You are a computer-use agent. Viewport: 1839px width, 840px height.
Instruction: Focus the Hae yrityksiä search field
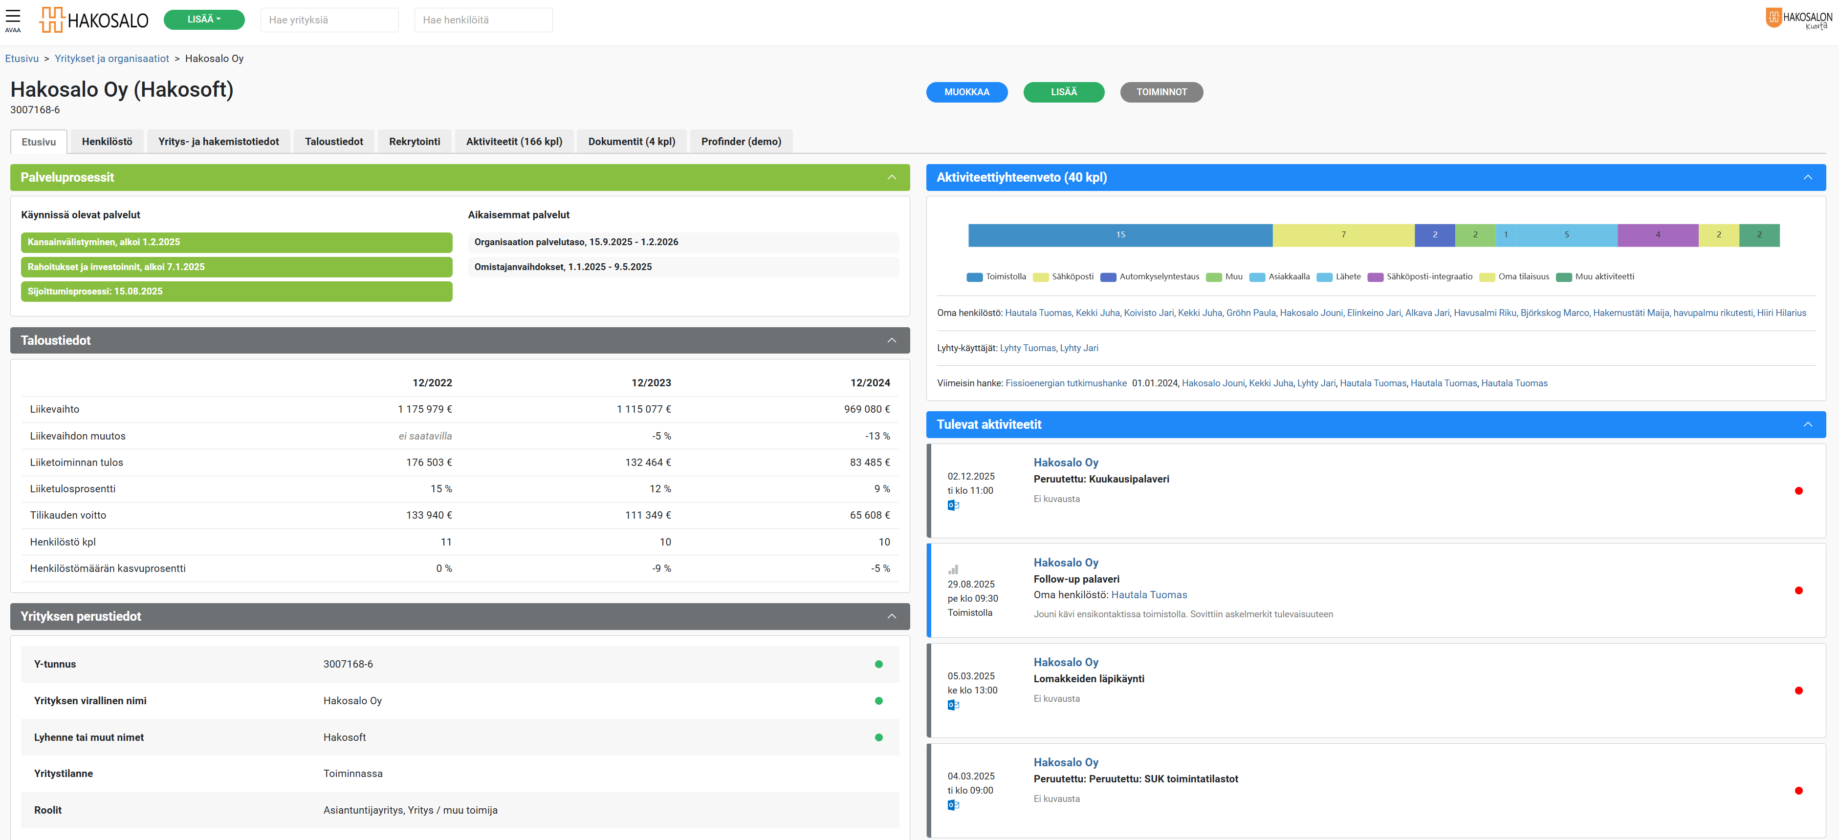[329, 20]
